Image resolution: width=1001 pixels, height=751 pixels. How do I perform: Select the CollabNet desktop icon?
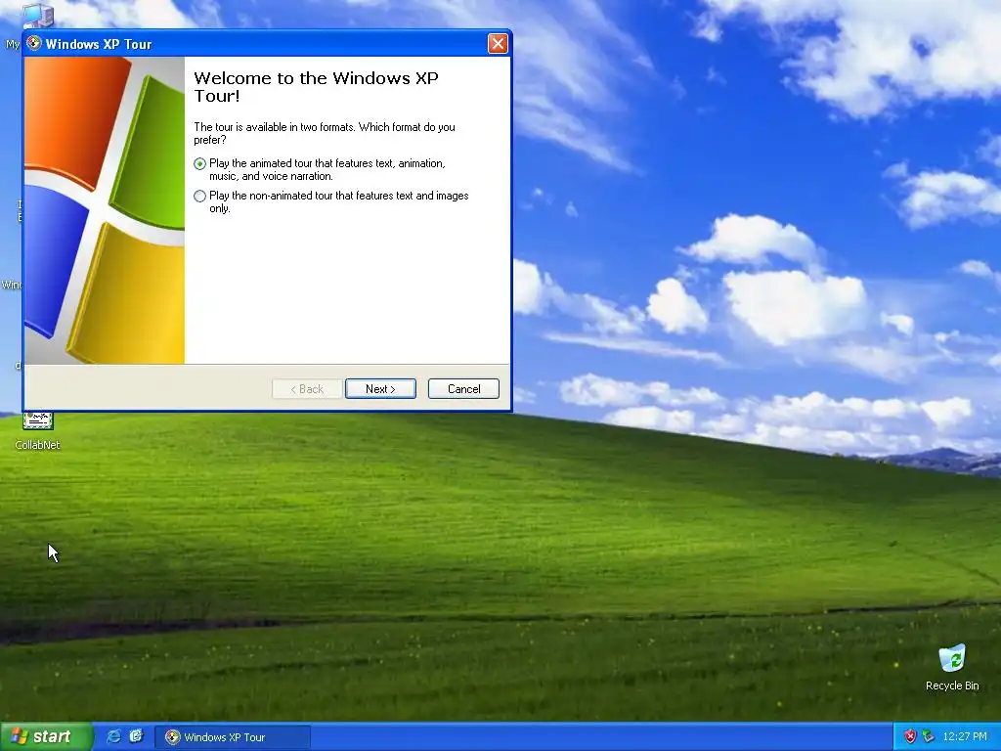coord(38,431)
